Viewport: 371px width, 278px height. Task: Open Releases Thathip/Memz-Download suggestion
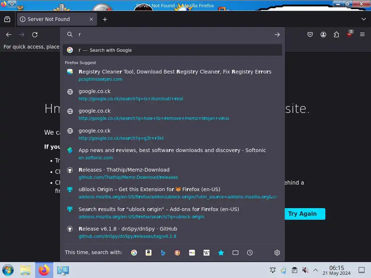(x=172, y=173)
